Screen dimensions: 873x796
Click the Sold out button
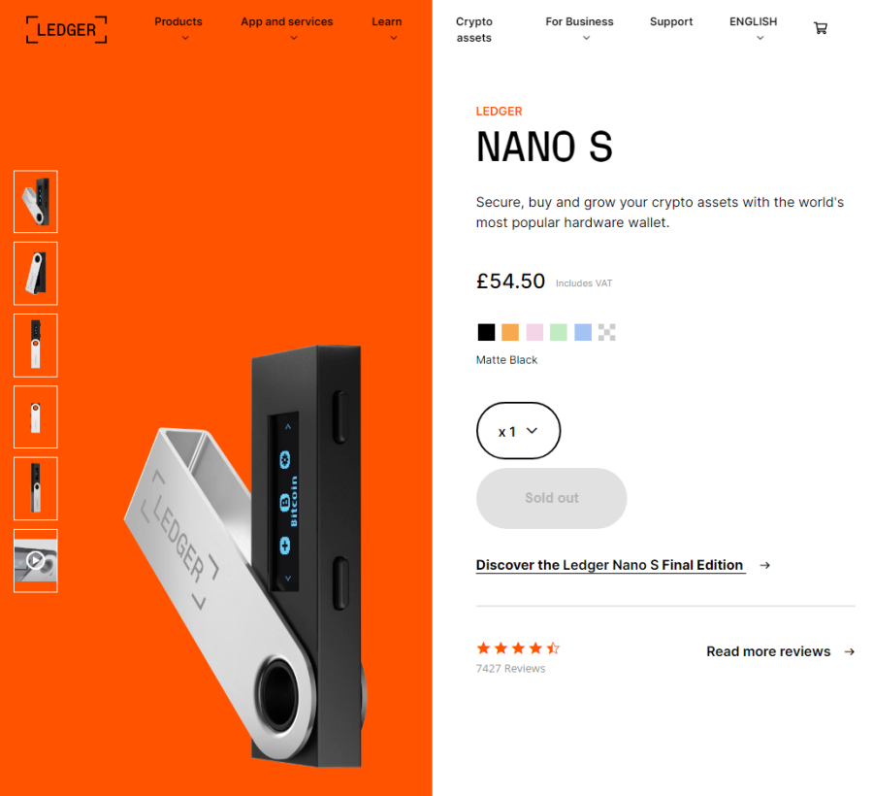(x=552, y=498)
